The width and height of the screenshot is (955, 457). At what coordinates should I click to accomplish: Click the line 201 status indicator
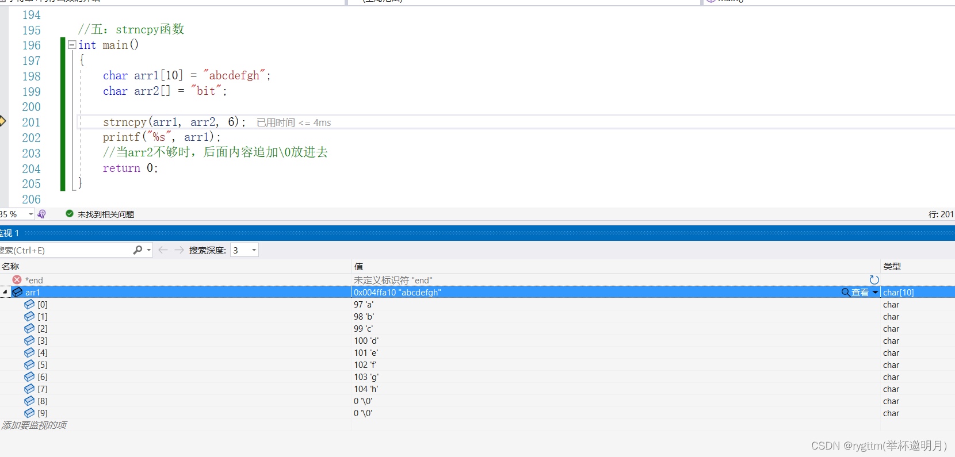pos(941,214)
